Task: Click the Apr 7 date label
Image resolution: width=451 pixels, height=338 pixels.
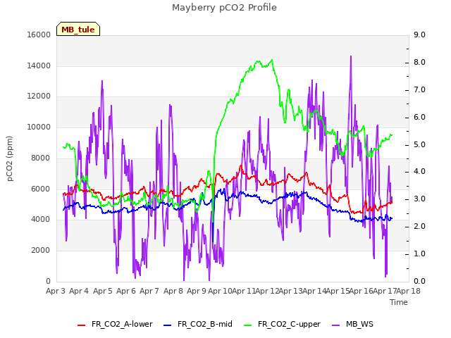Action: tap(149, 291)
